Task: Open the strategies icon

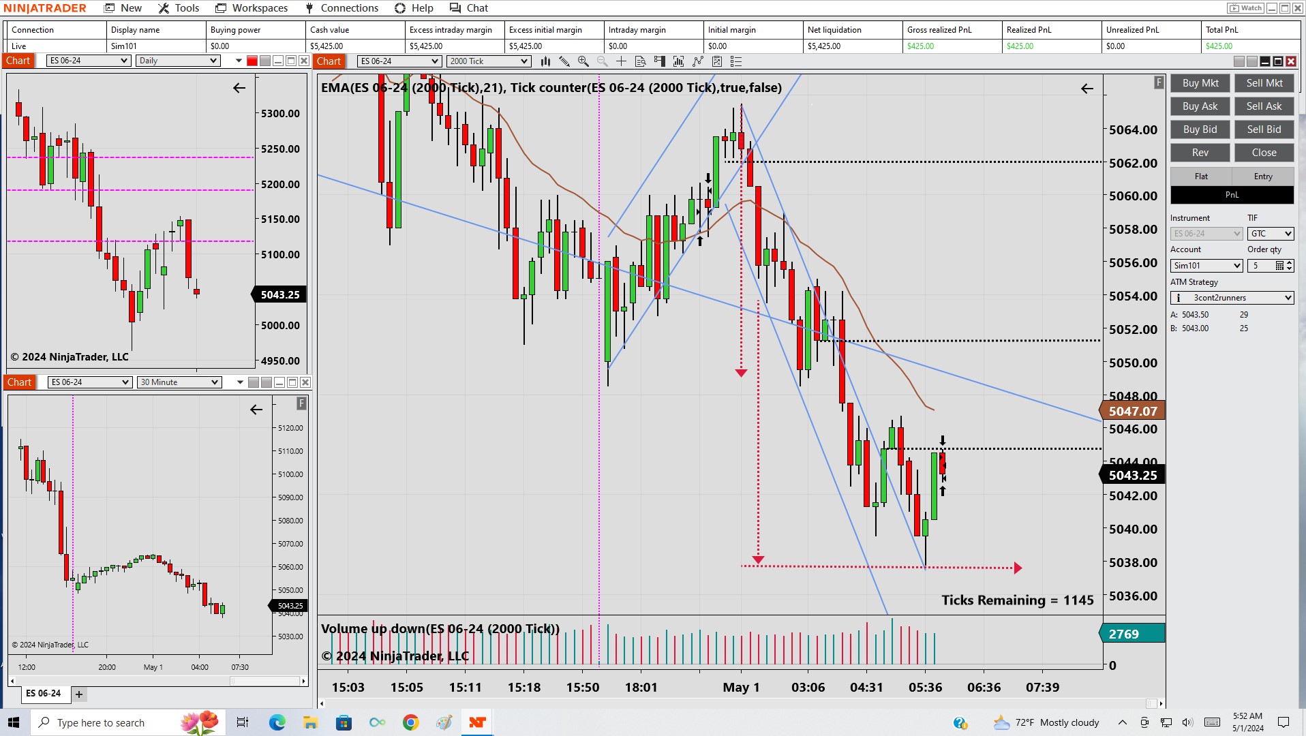Action: tap(717, 61)
